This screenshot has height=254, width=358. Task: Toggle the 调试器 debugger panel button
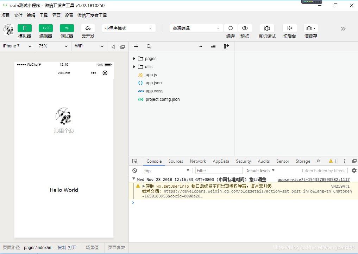[67, 28]
